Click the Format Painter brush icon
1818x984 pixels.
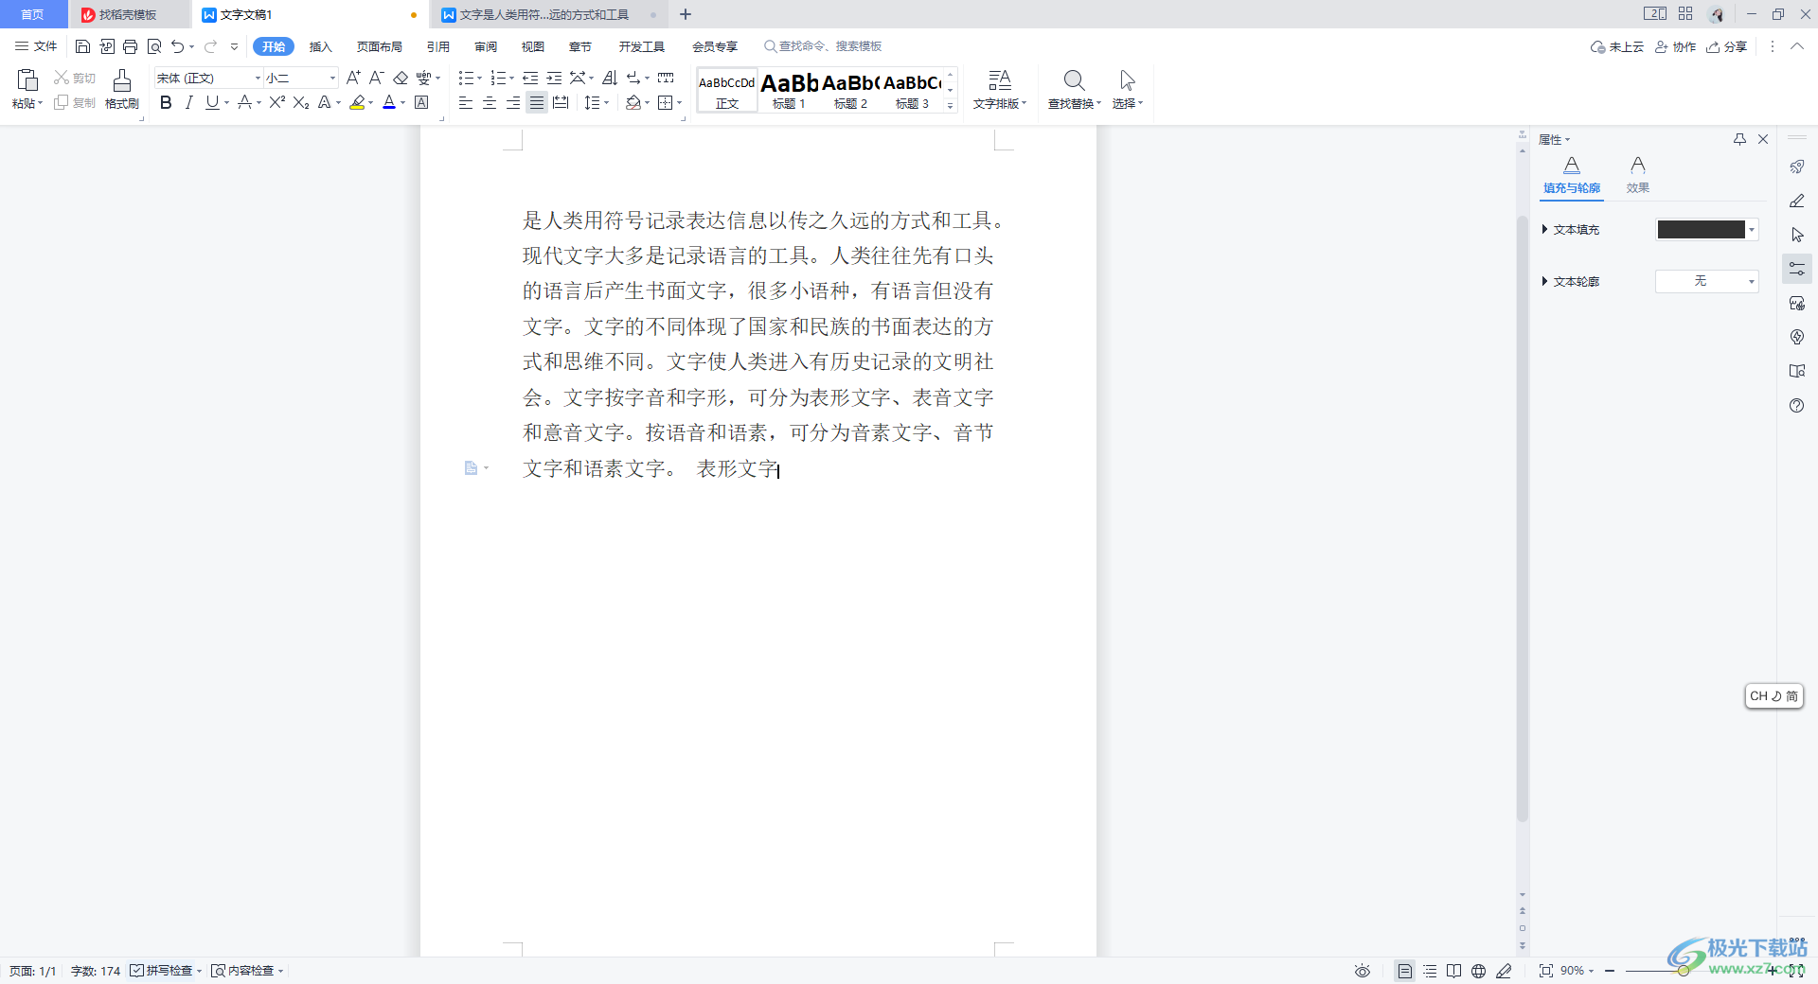coord(122,80)
